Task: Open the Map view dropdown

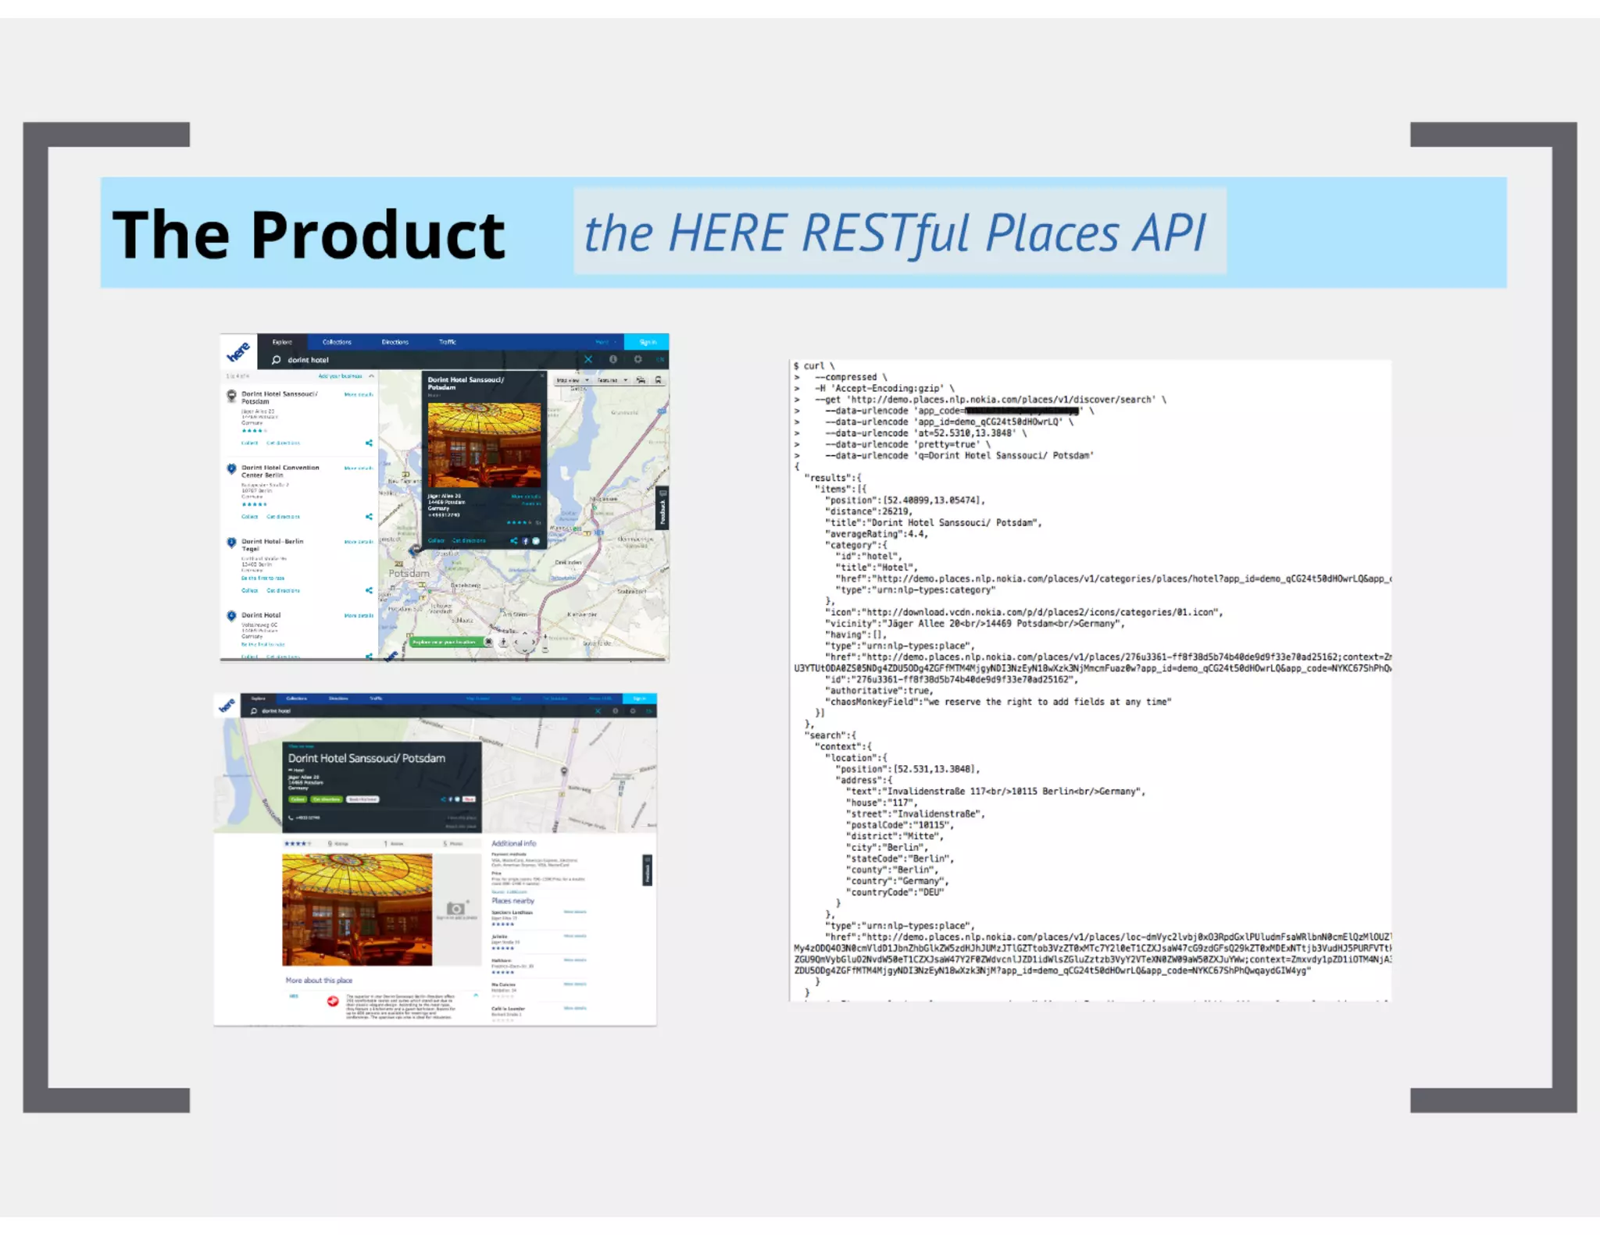Action: coord(572,380)
